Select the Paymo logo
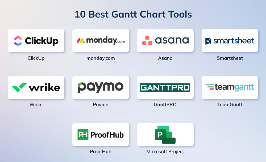Image resolution: width=266 pixels, height=162 pixels. pyautogui.click(x=101, y=87)
